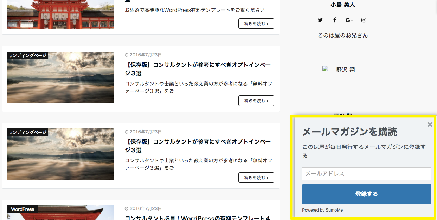The height and width of the screenshot is (220, 437).
Task: Open the コンサルタント必見！WordPress post title
Action: 197,218
